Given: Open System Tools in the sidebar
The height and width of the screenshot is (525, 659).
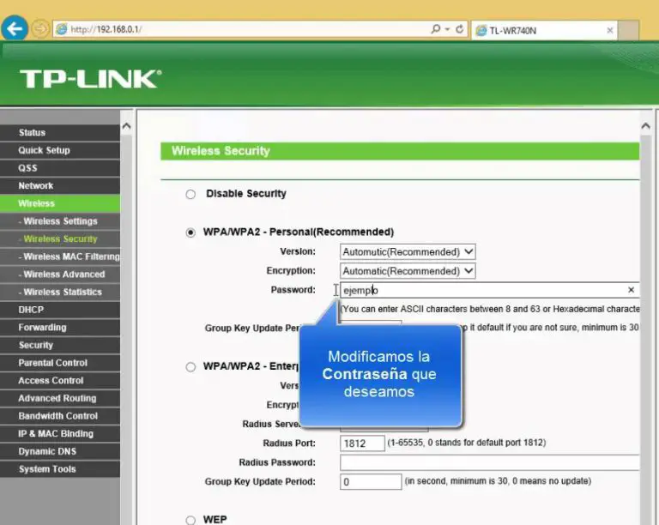Looking at the screenshot, I should pos(47,469).
